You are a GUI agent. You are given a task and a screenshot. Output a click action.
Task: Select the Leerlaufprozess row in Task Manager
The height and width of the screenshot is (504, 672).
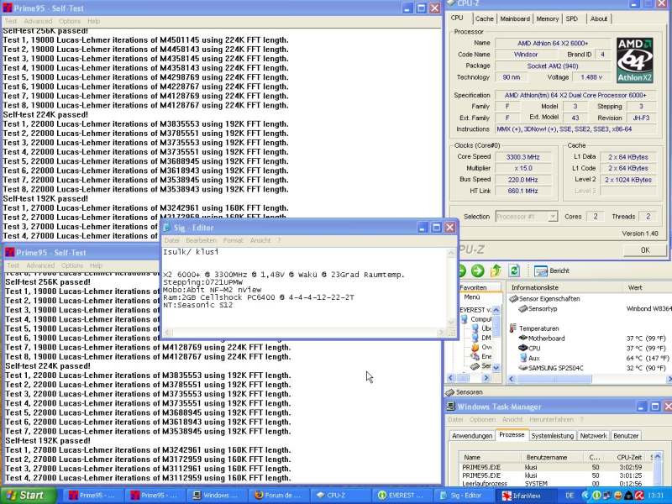click(556, 484)
